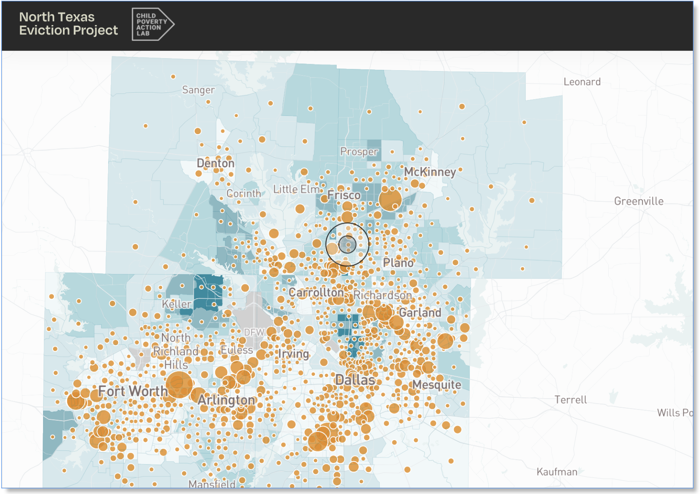Open the Child Poverty Action Lab logo
Screen dimensions: 700x494
tap(153, 25)
